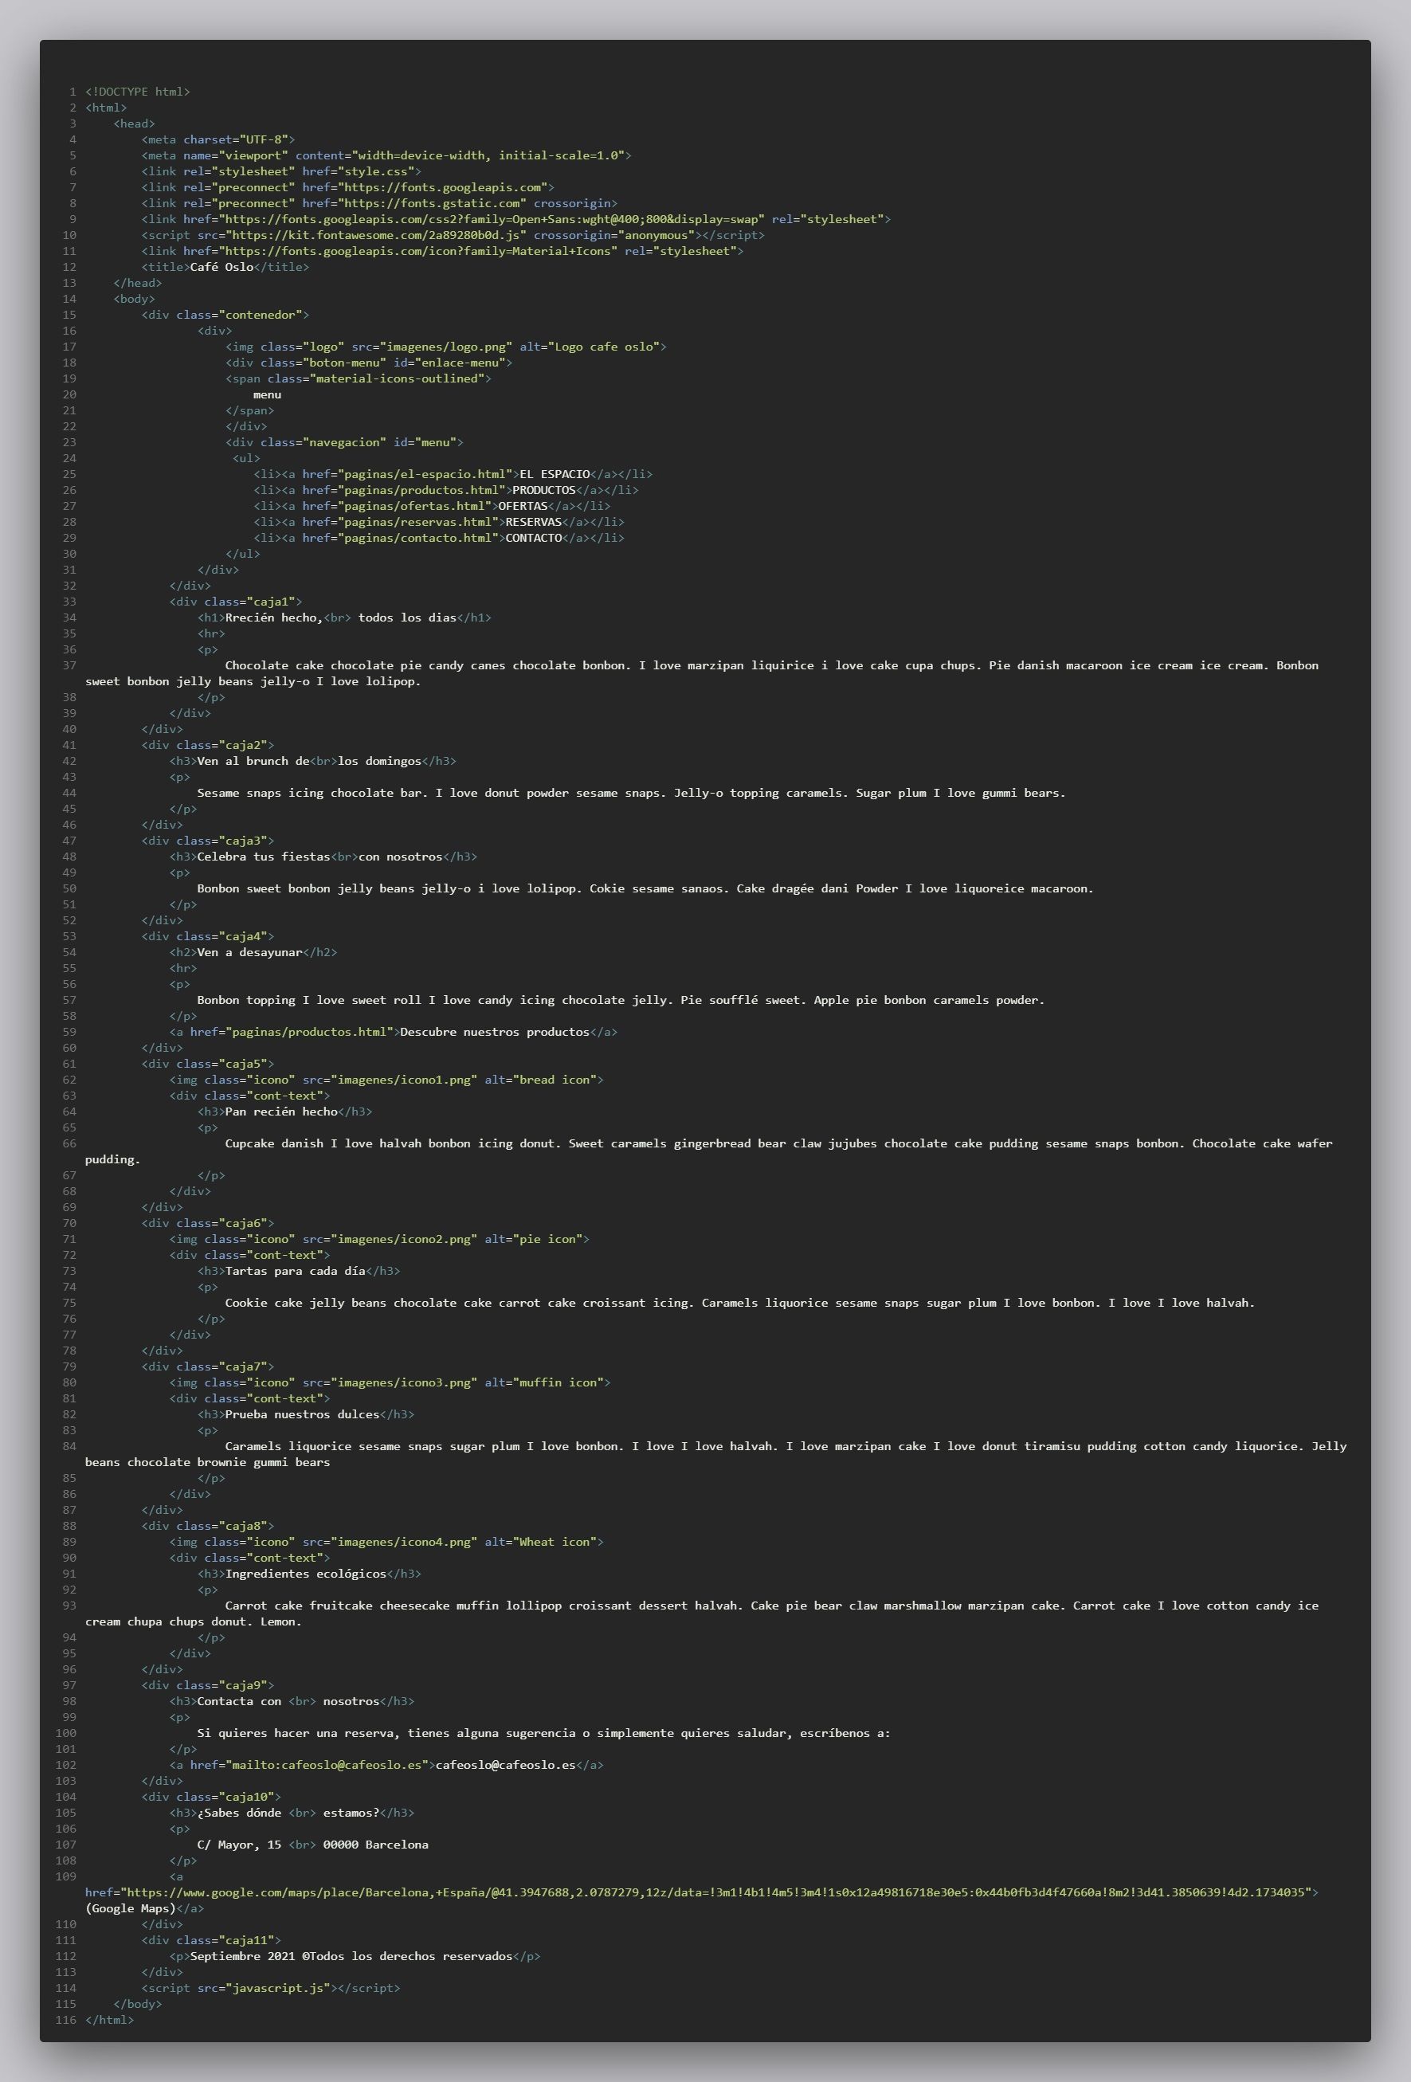Click the heading 'Tartas para cada día'
The width and height of the screenshot is (1411, 2082).
(296, 1271)
